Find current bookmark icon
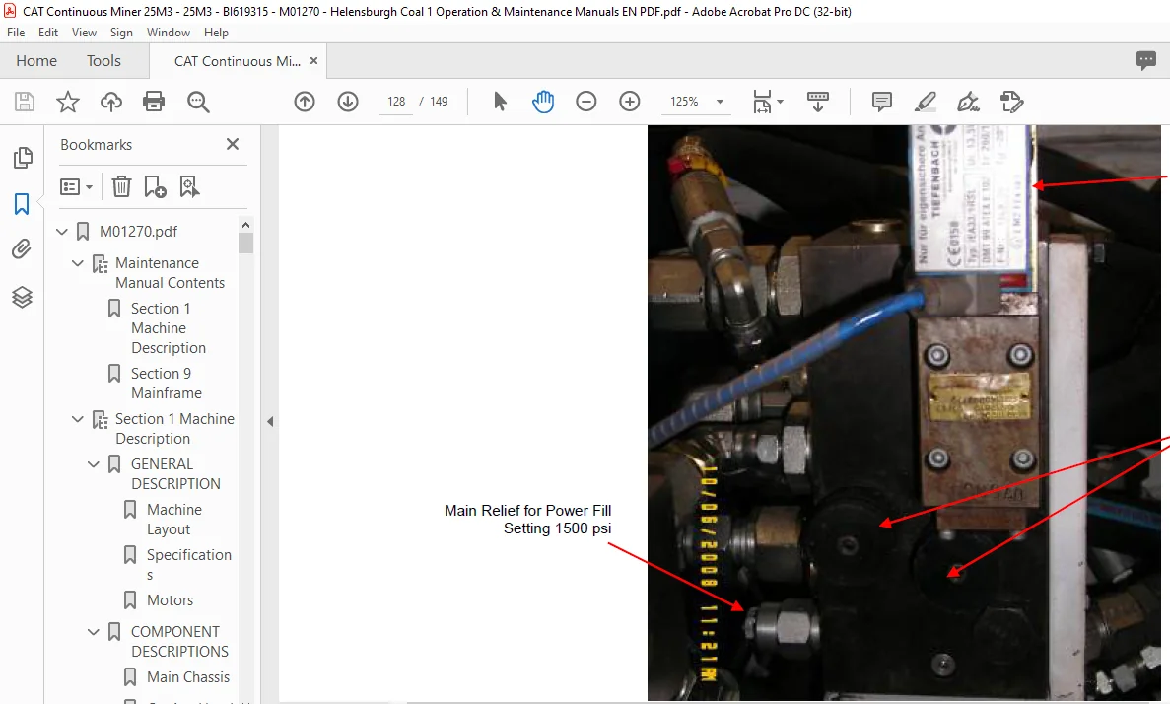The height and width of the screenshot is (704, 1170). point(189,186)
